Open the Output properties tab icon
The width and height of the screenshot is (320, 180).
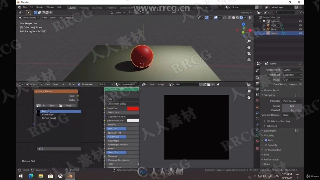[257, 83]
